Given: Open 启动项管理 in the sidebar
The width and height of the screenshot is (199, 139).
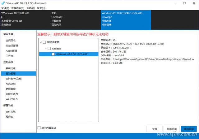Looking at the screenshot, I should 12,46.
